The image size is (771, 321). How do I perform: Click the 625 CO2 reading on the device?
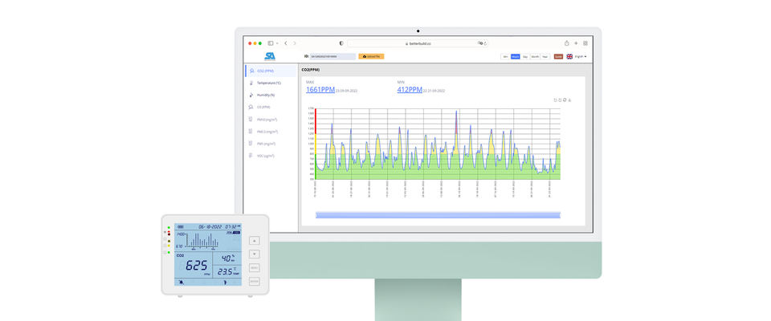(x=196, y=266)
